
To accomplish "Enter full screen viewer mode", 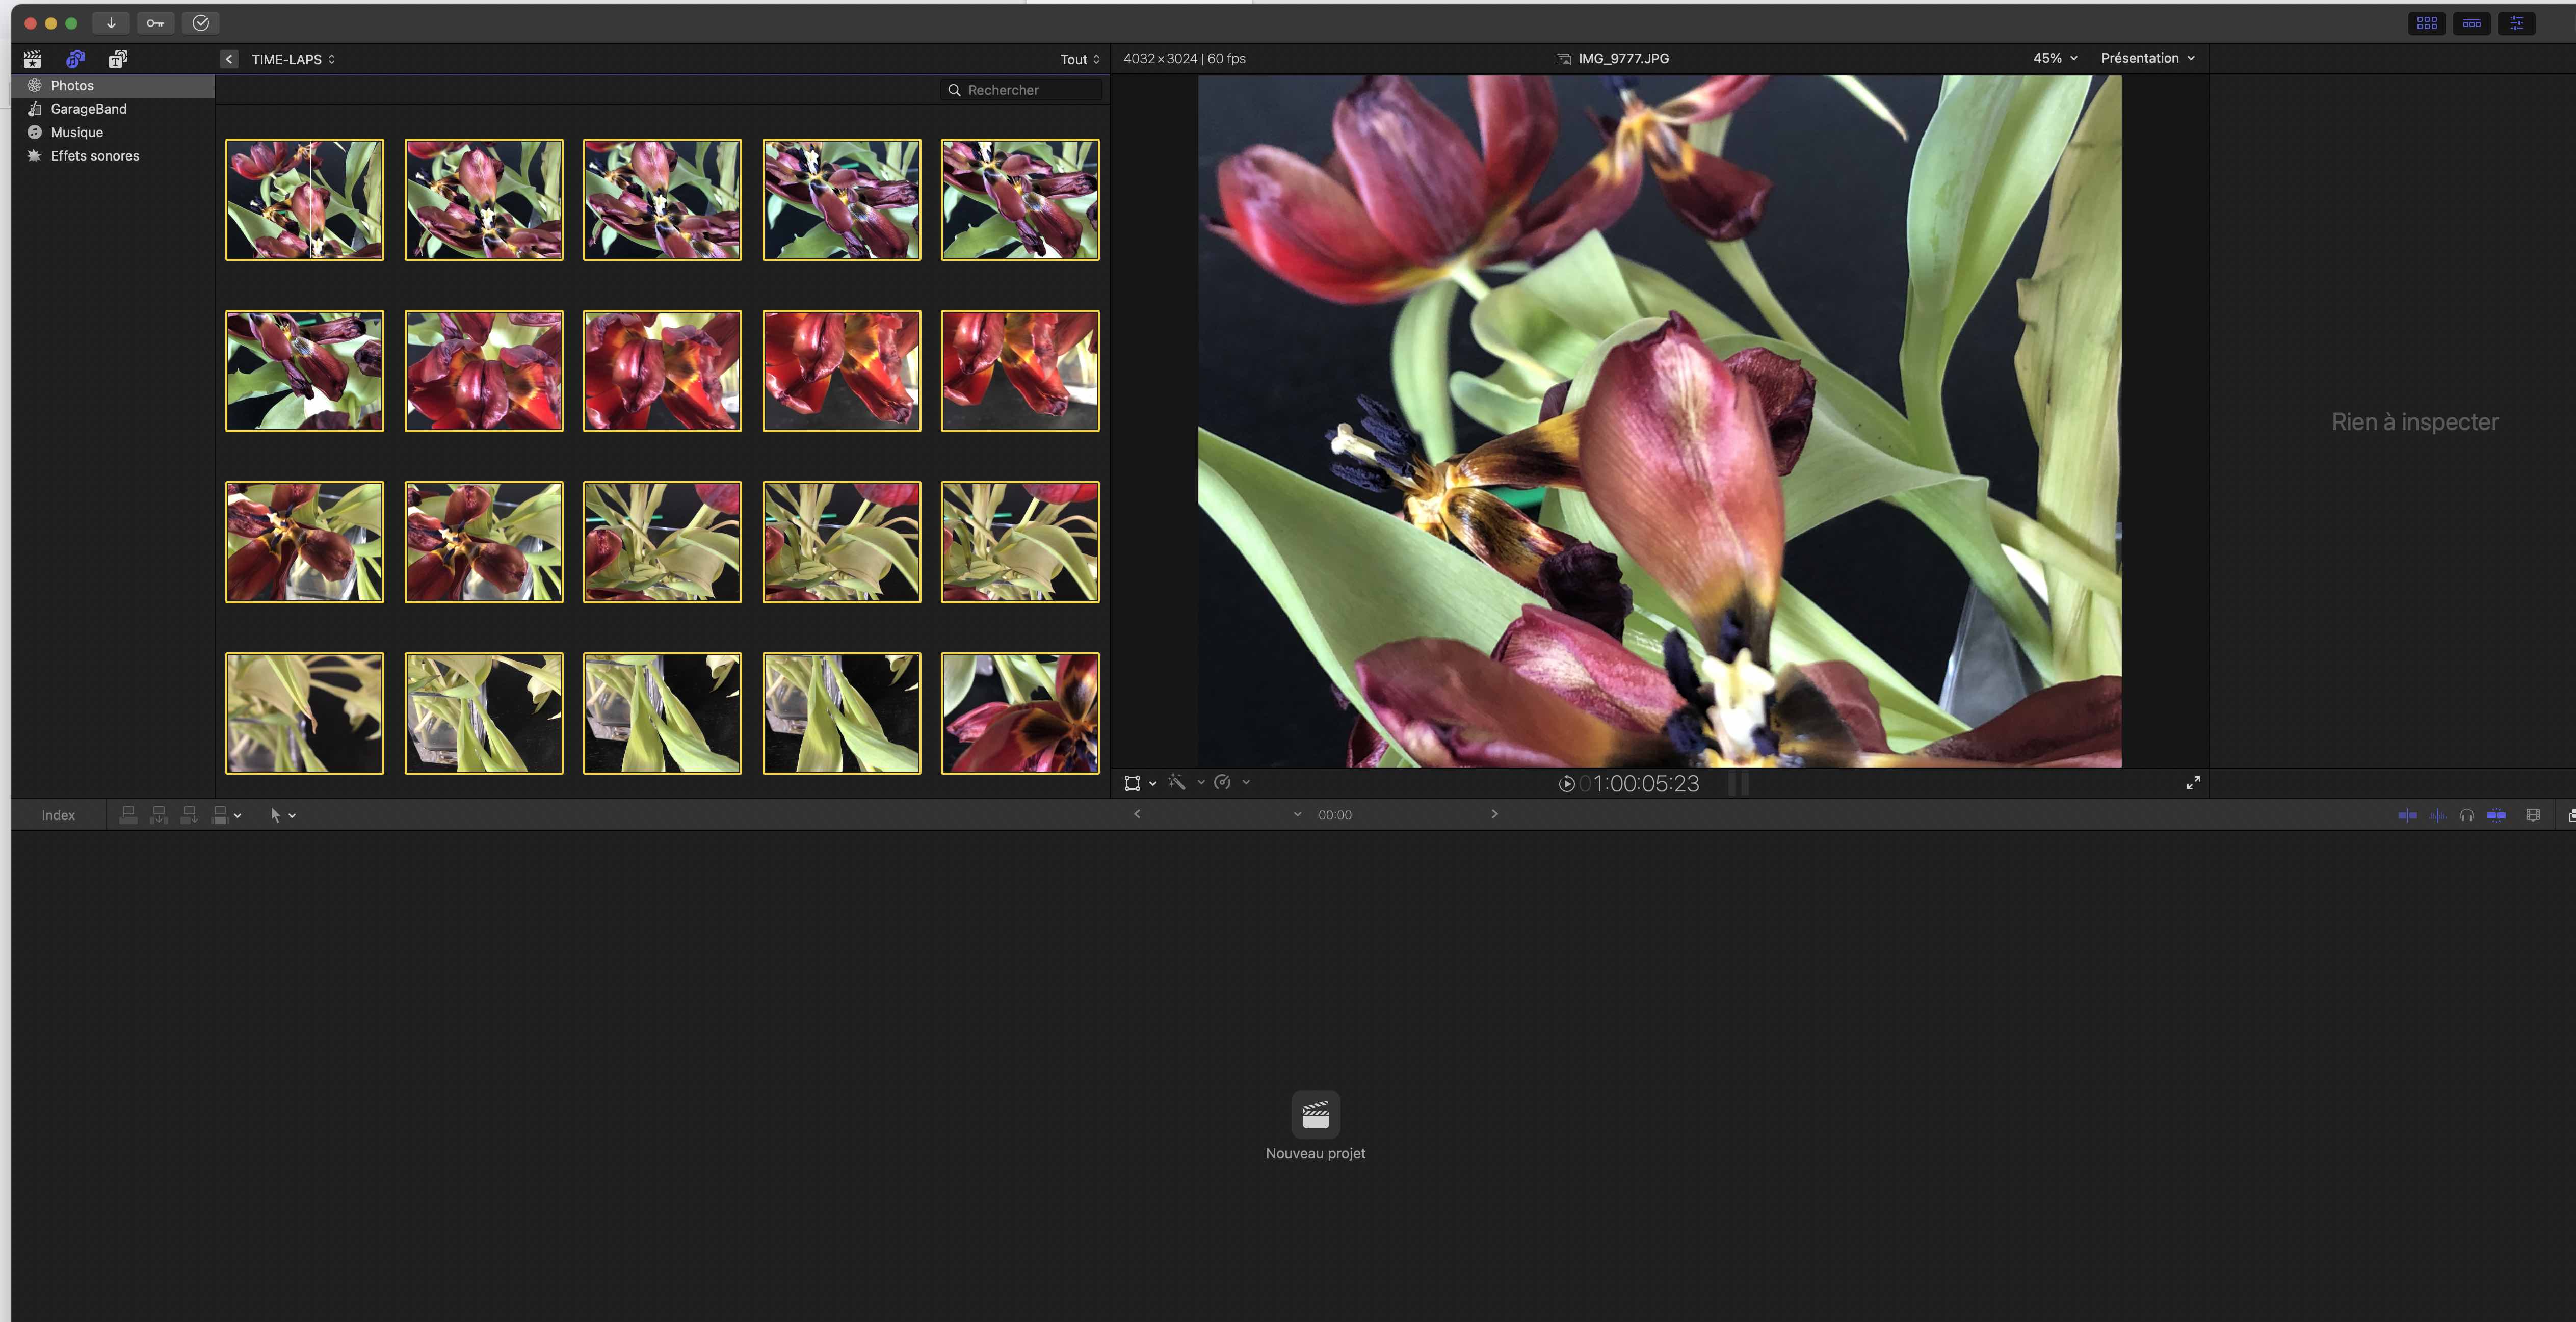I will (x=2193, y=783).
